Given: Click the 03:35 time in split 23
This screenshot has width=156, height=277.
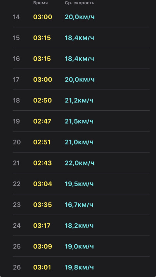Looking at the screenshot, I should coord(43,205).
